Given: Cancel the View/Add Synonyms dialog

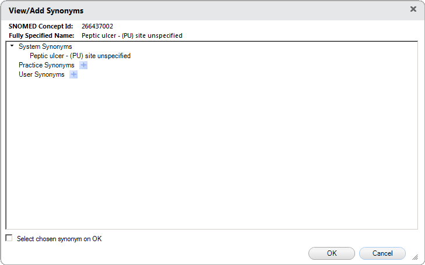Looking at the screenshot, I should click(x=382, y=253).
